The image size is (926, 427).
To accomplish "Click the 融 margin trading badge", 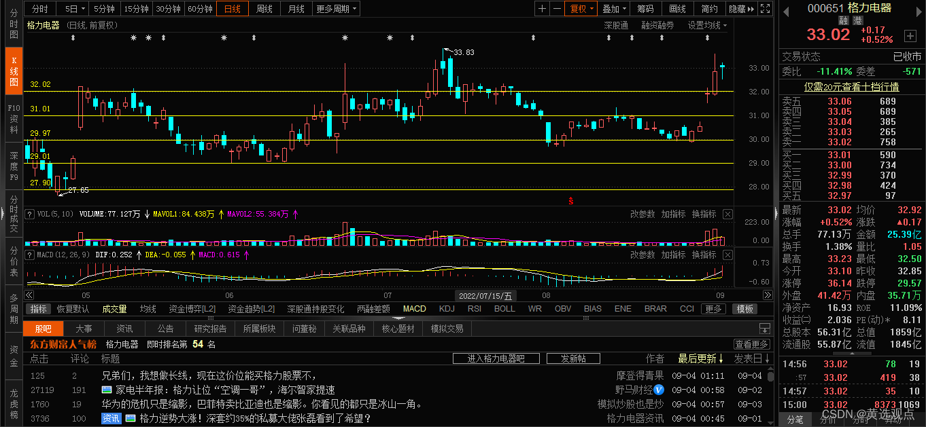I will [x=843, y=20].
